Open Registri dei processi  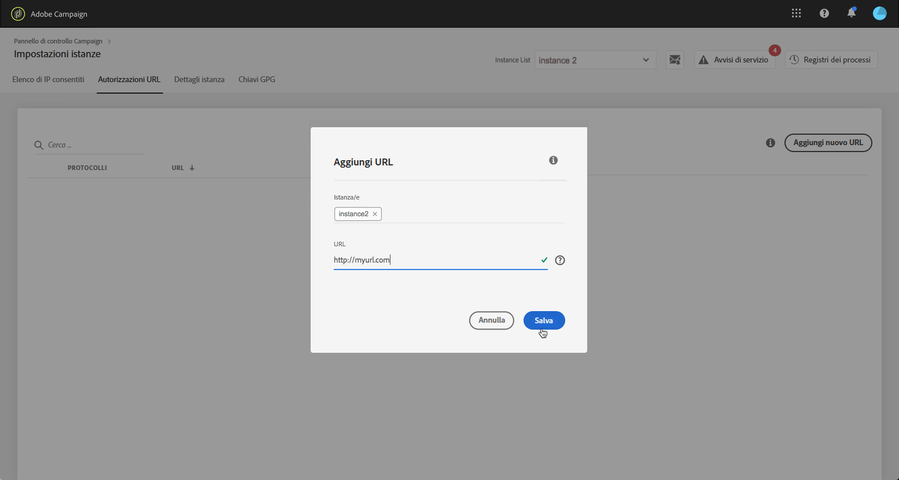(x=831, y=60)
